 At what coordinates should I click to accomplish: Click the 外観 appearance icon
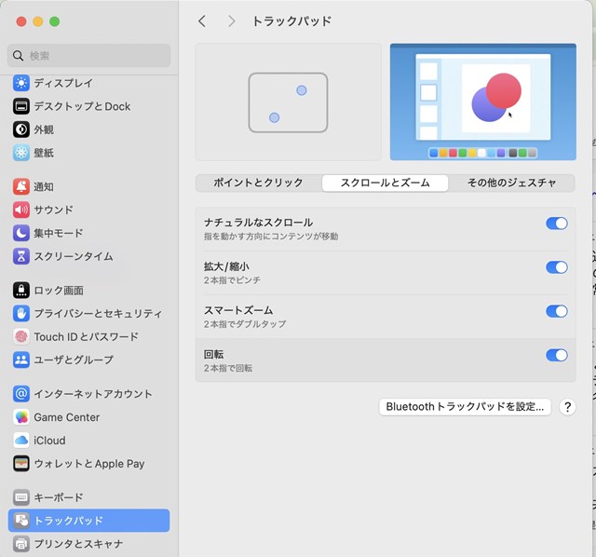[x=21, y=129]
